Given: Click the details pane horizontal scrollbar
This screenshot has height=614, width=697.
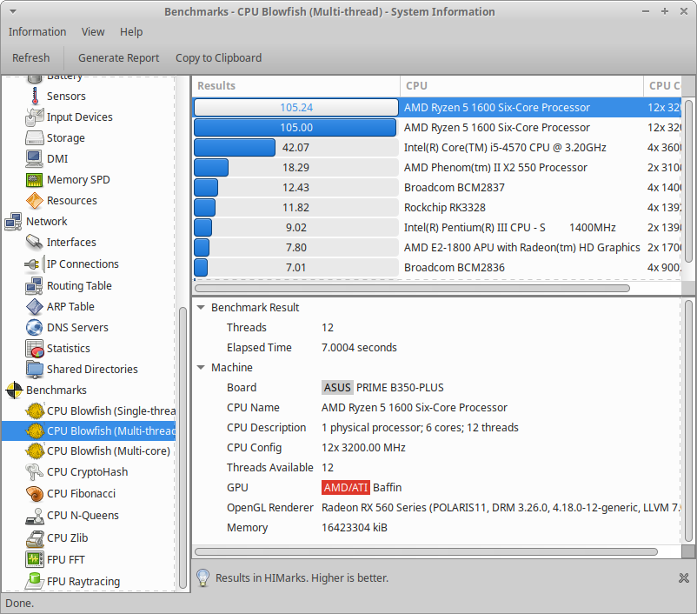Looking at the screenshot, I should pyautogui.click(x=426, y=551).
